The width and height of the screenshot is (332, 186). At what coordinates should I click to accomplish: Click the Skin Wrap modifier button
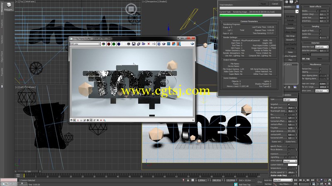(x=290, y=36)
